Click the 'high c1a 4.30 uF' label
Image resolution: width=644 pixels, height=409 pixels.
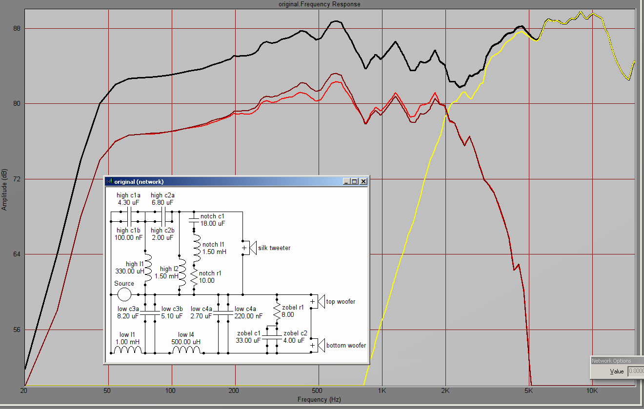pyautogui.click(x=128, y=199)
